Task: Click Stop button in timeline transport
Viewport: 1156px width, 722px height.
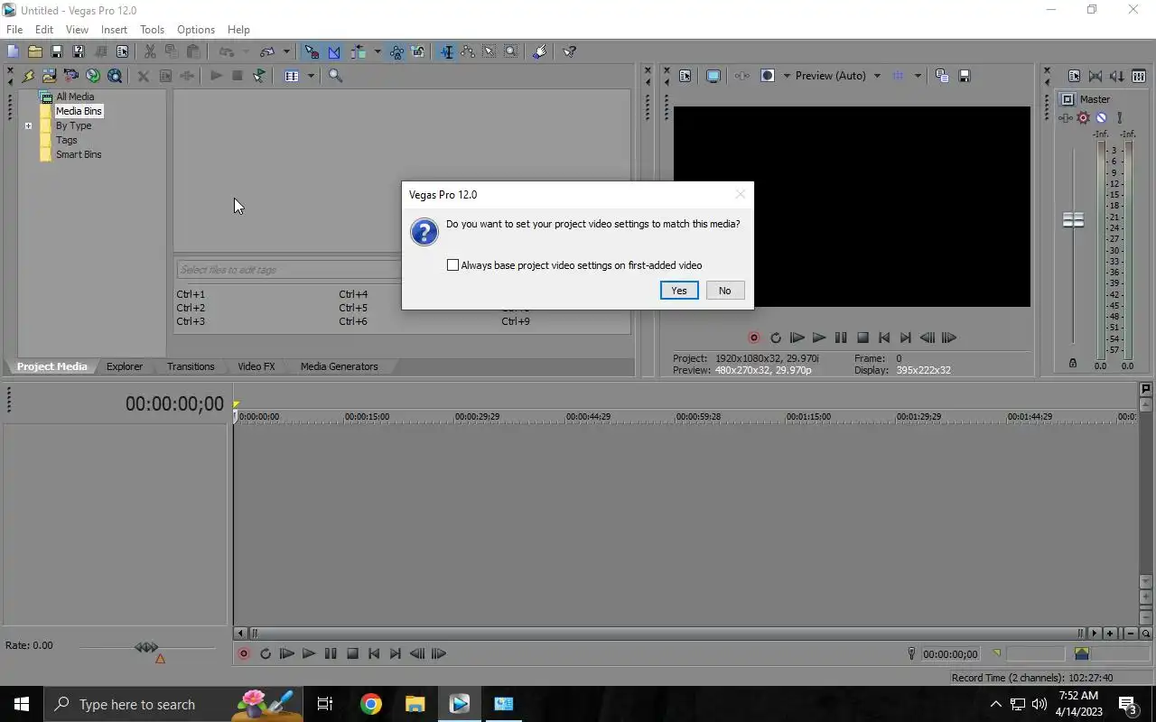Action: pos(352,653)
